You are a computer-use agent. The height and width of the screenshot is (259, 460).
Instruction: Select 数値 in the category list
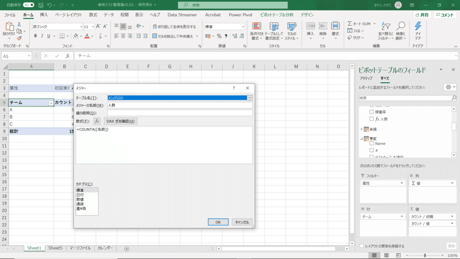click(80, 200)
